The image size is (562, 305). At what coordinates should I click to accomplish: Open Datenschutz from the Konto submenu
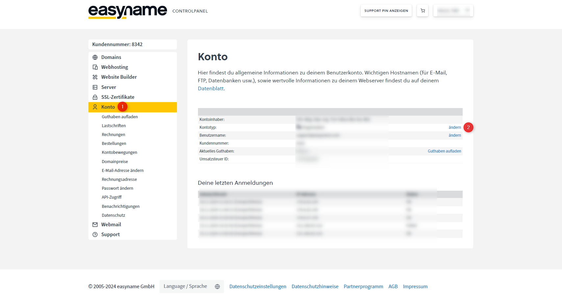113,215
